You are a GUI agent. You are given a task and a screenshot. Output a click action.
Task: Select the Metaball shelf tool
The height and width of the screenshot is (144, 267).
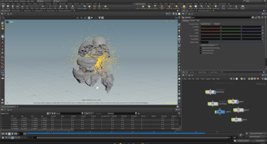[85, 7]
